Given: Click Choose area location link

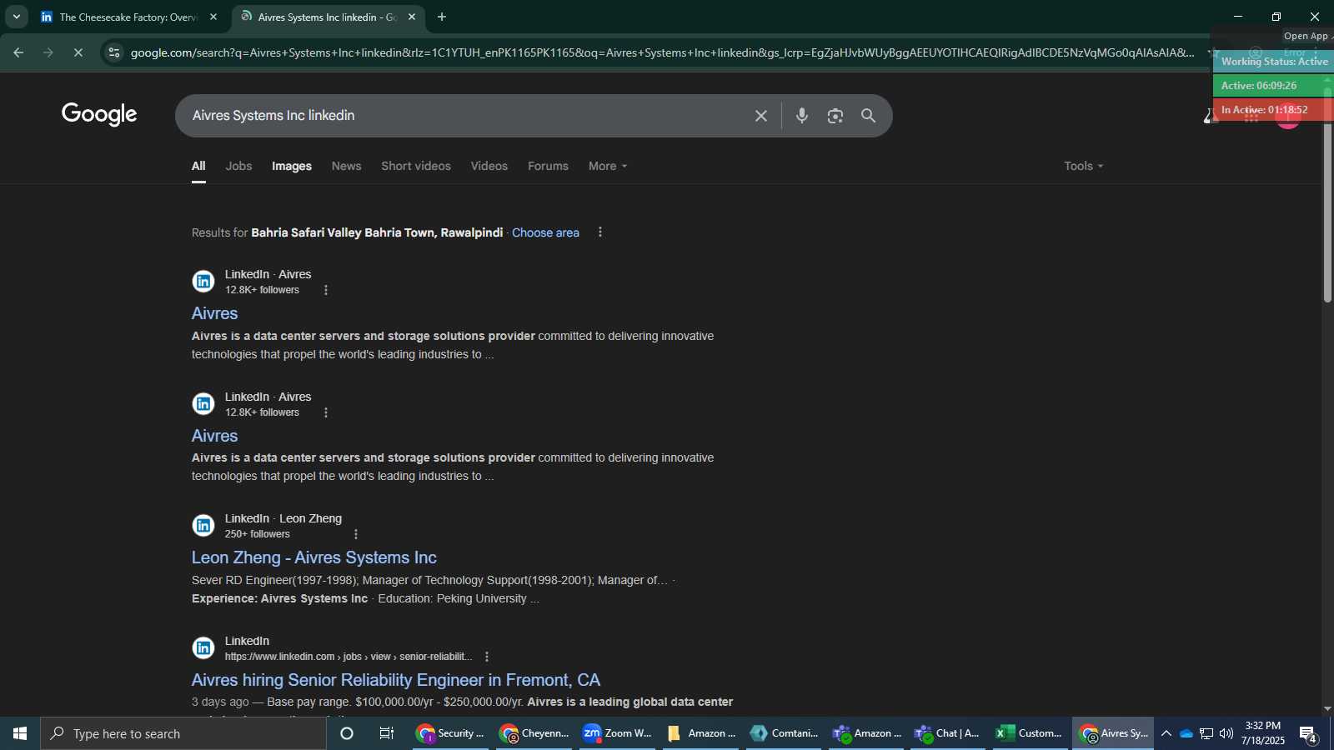Looking at the screenshot, I should pos(545,232).
